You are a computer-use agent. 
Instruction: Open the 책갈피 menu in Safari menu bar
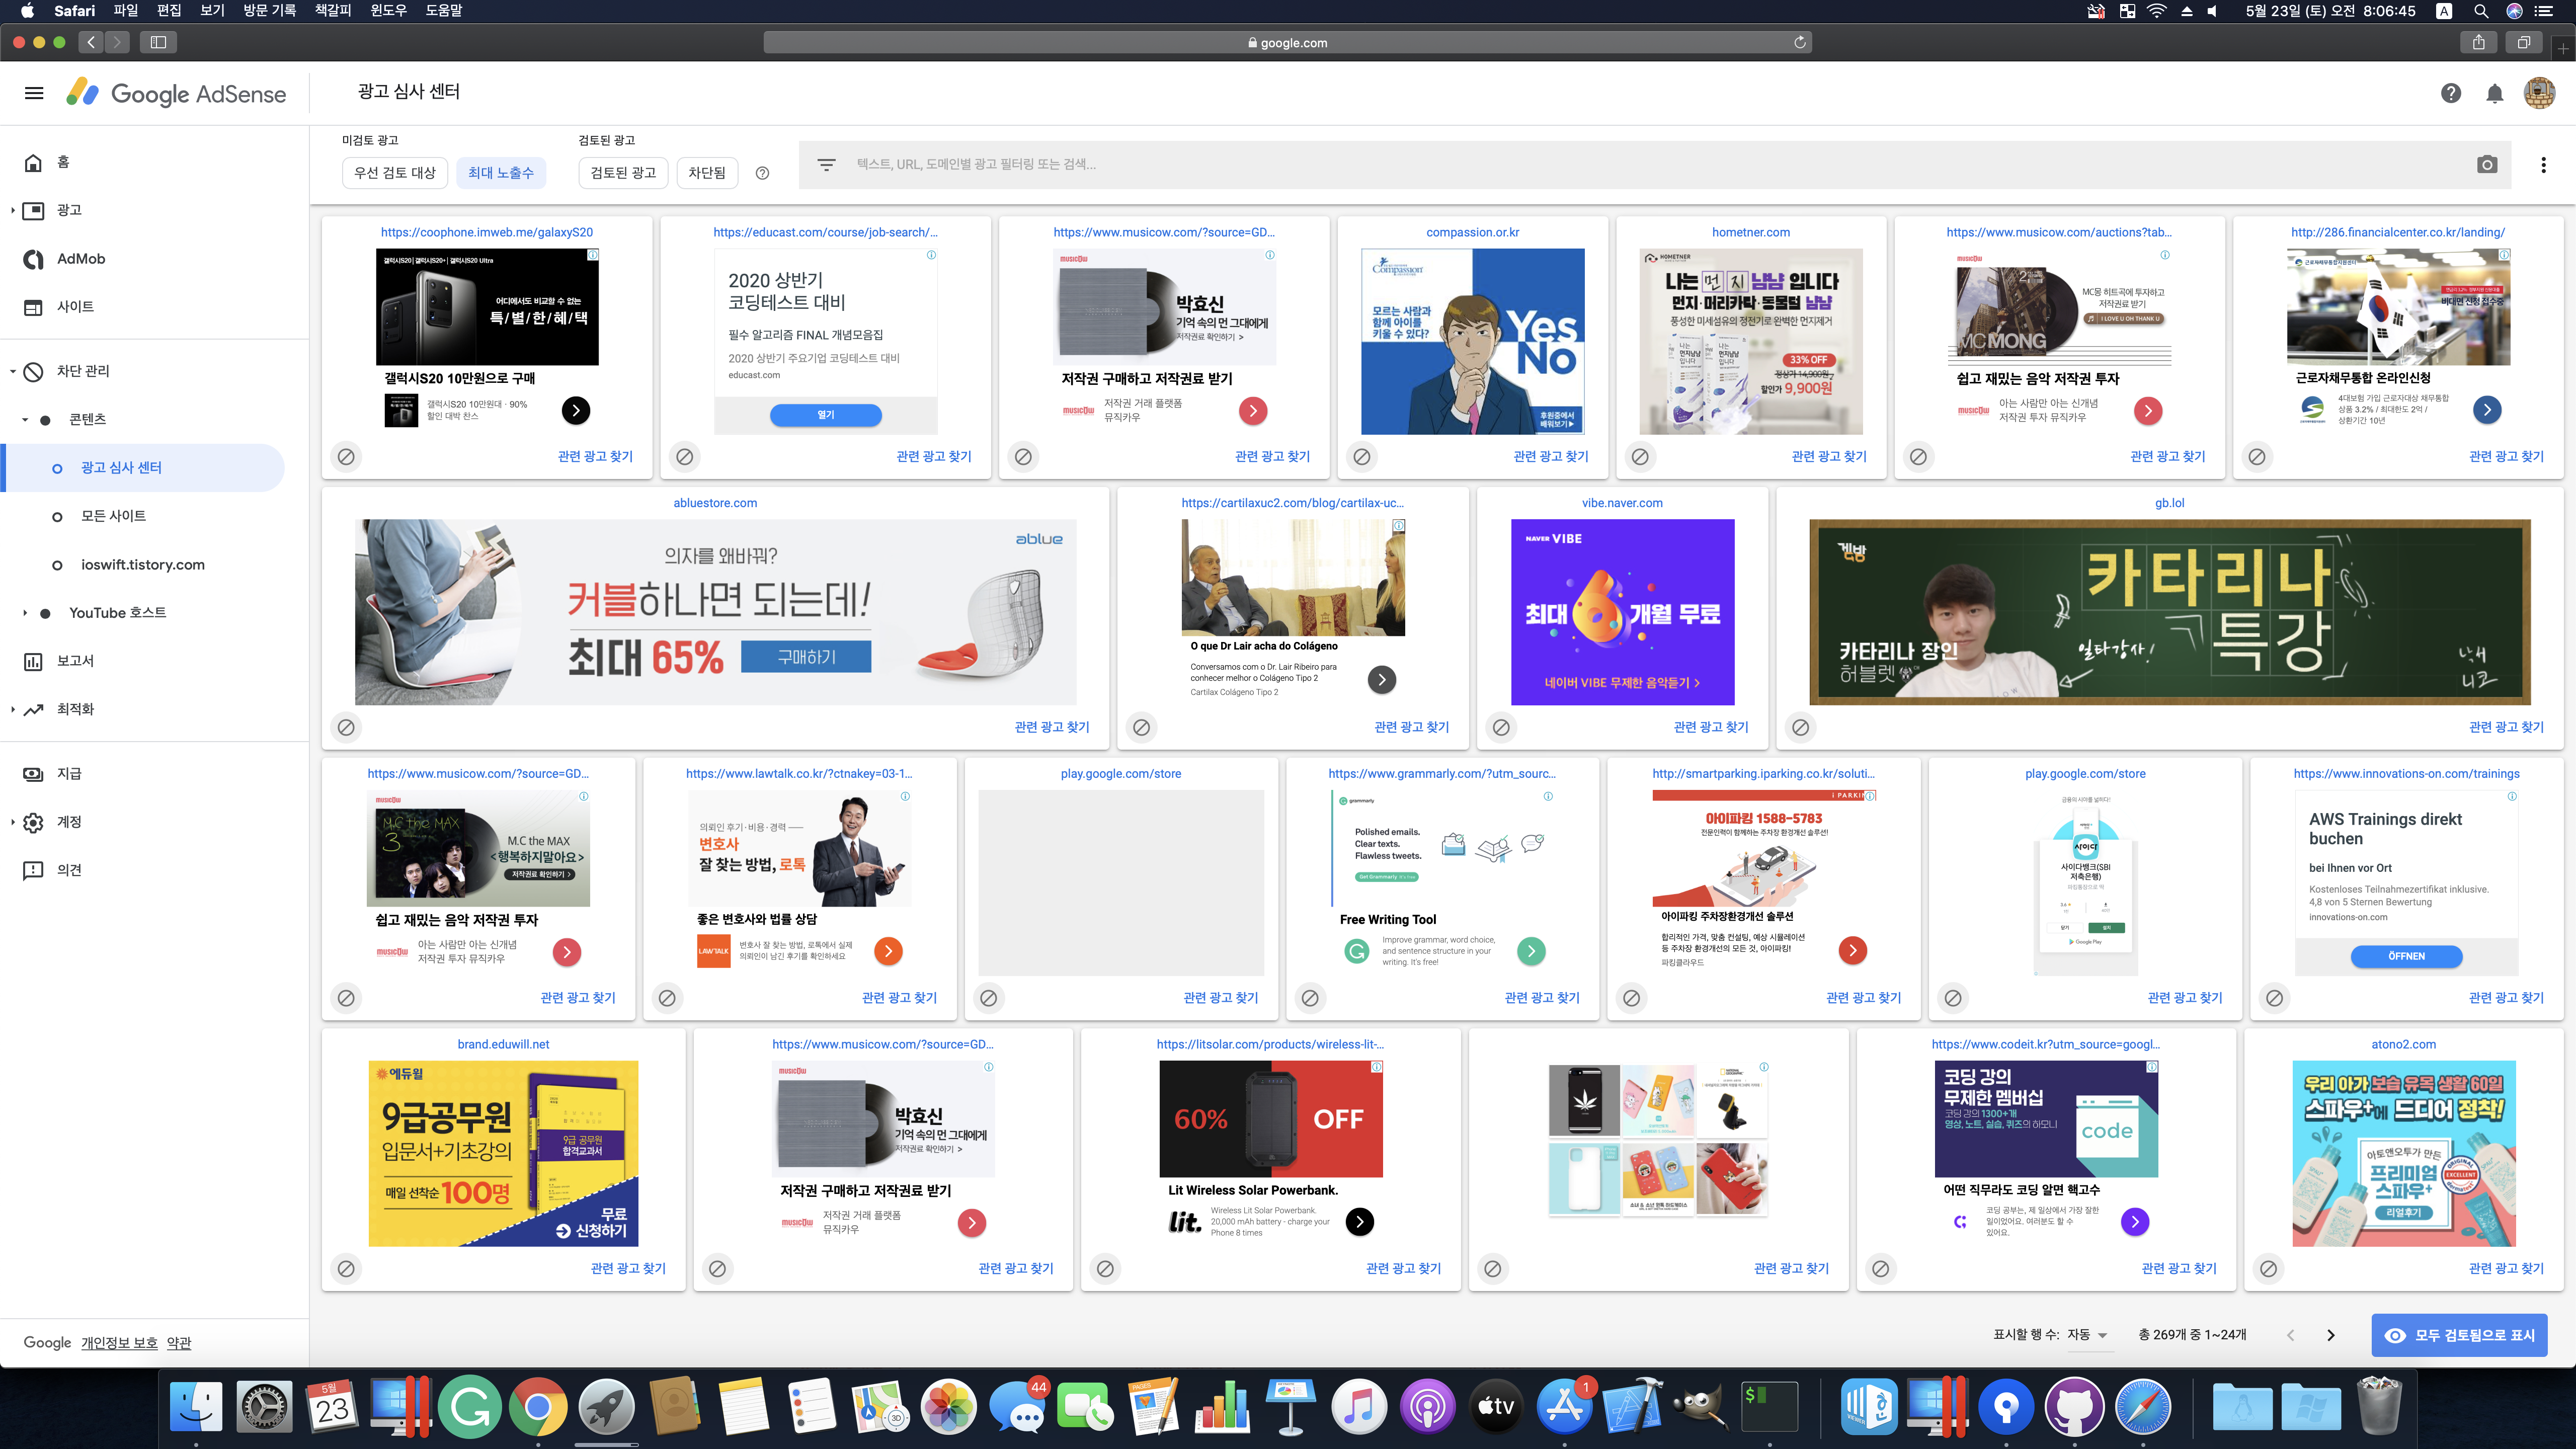(x=332, y=11)
